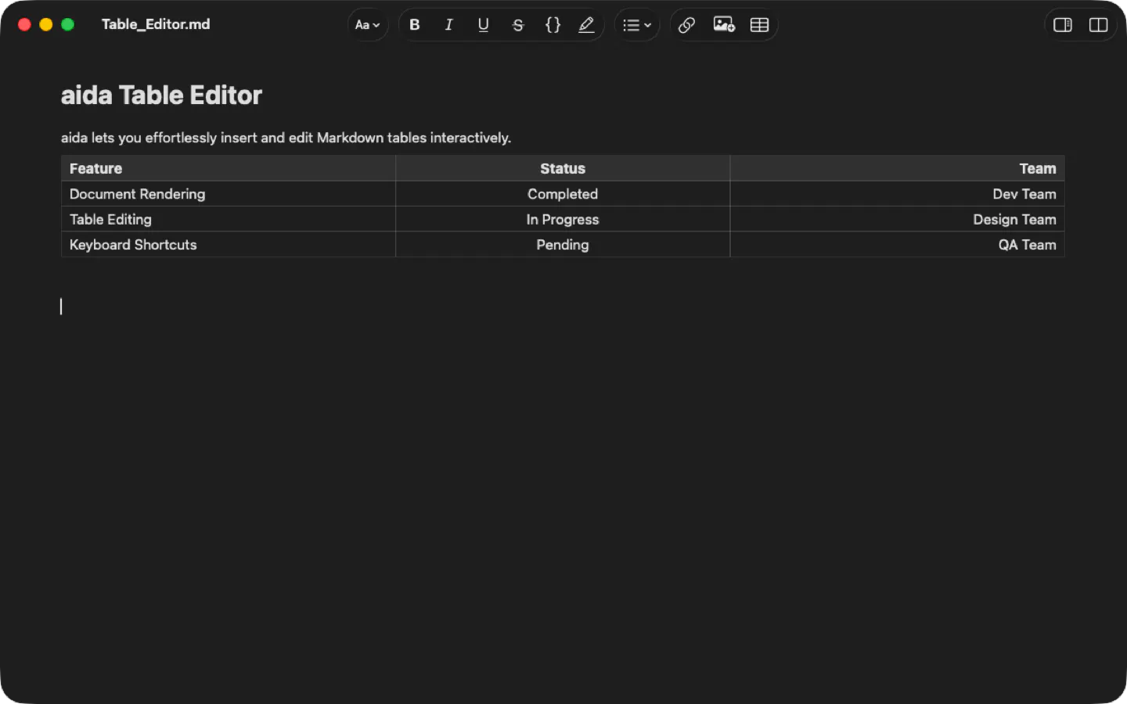This screenshot has height=704, width=1127.
Task: Maximize the window with the green button
Action: pyautogui.click(x=68, y=24)
